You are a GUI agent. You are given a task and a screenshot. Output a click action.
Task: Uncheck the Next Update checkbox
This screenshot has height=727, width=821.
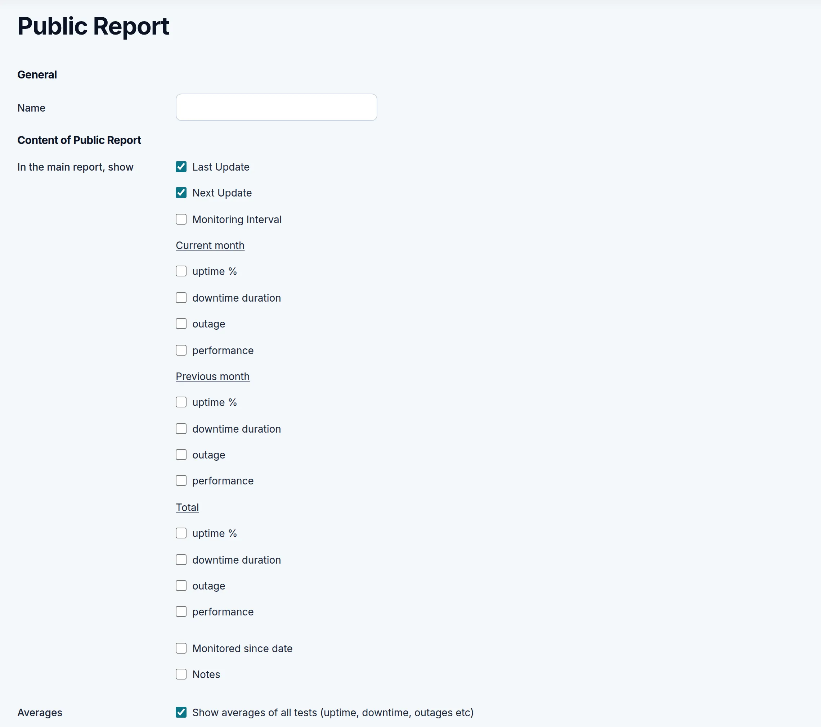click(181, 193)
